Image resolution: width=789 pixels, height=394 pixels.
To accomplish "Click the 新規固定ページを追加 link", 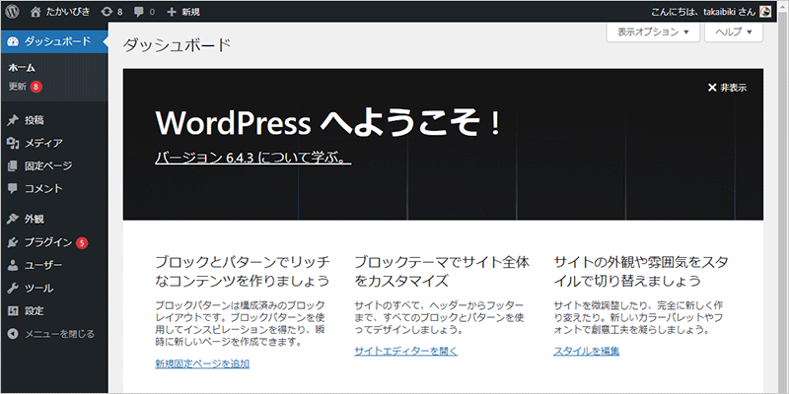I will tap(202, 363).
